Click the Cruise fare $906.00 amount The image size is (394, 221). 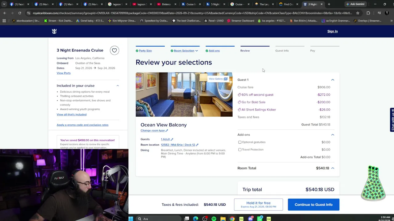click(324, 87)
